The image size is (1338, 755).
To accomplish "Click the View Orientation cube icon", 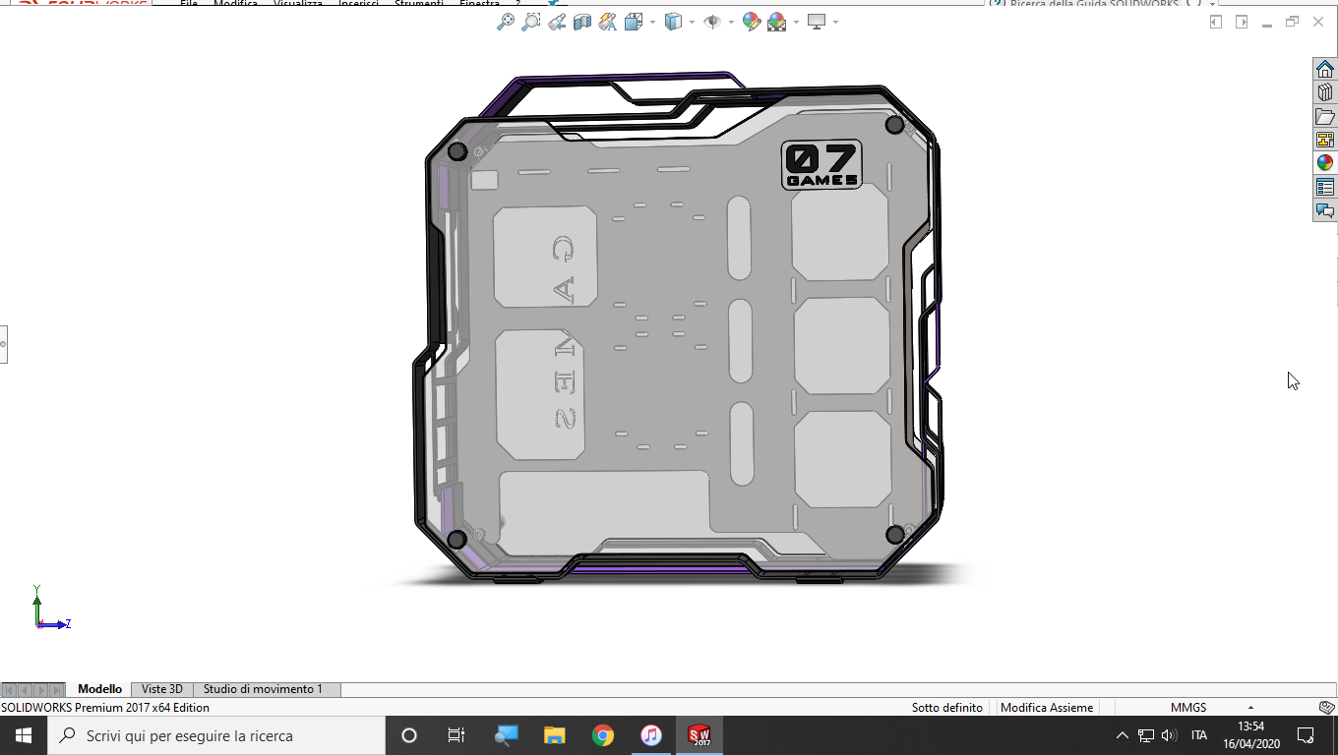I will coord(633,22).
